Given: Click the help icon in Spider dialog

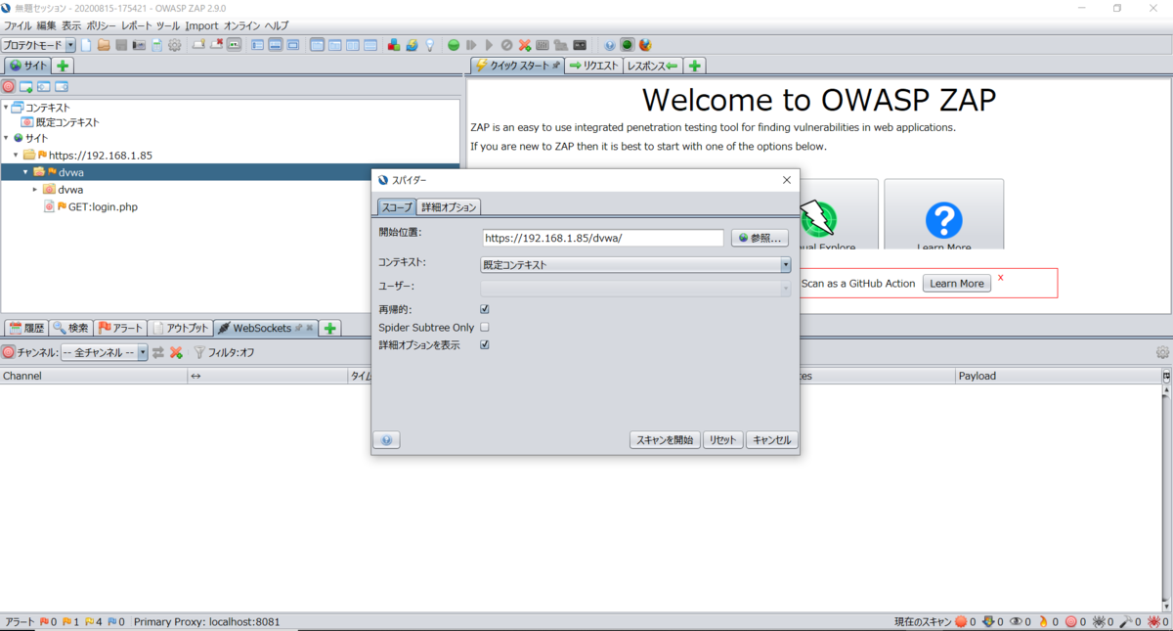Looking at the screenshot, I should (387, 440).
